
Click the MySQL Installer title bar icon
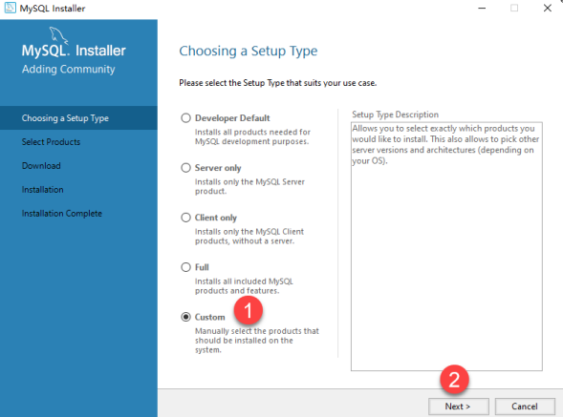(11, 8)
